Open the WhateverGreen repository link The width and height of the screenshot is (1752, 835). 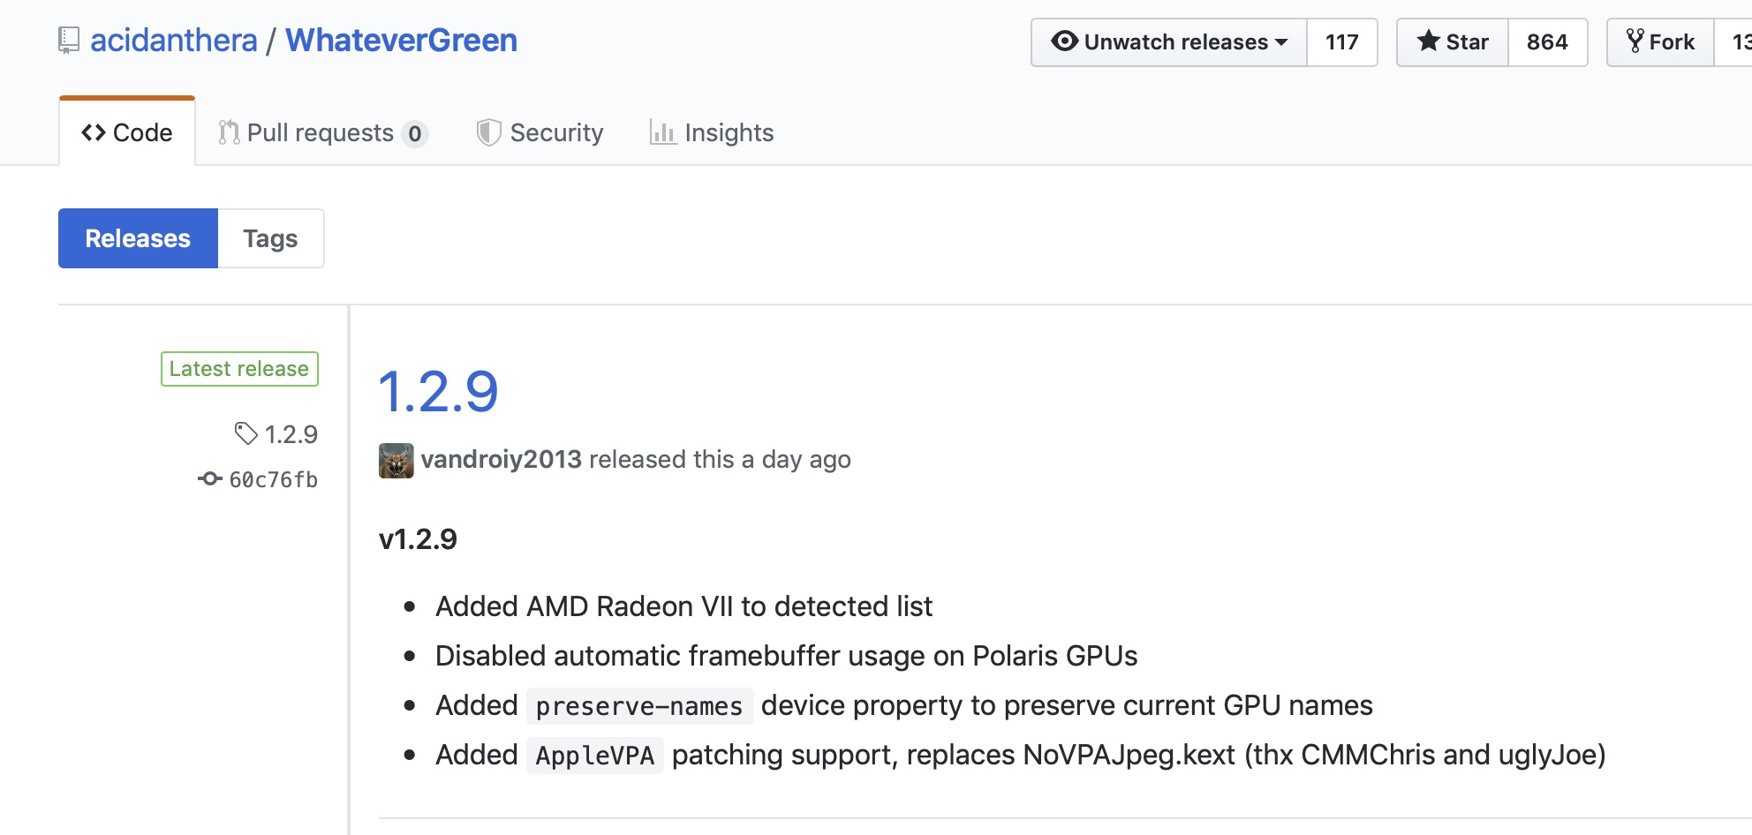pyautogui.click(x=401, y=41)
